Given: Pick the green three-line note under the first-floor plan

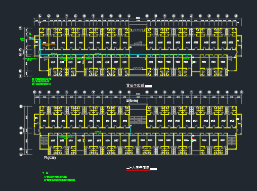Looking at the screenshot, I should 41,81.
